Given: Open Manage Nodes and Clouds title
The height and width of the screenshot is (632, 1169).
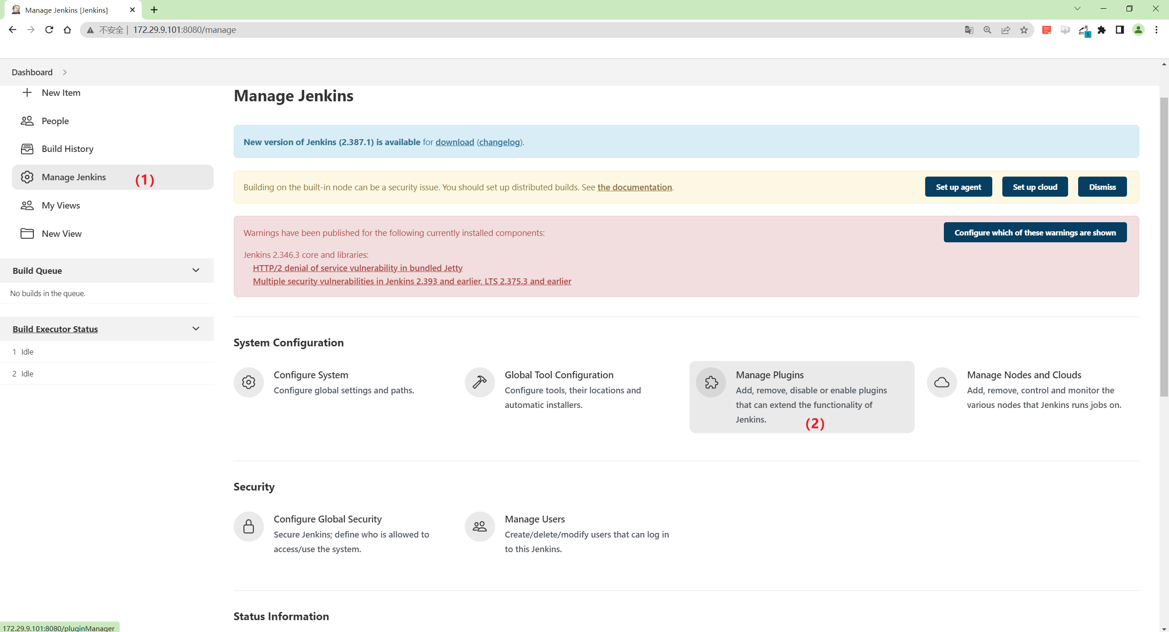Looking at the screenshot, I should tap(1024, 375).
